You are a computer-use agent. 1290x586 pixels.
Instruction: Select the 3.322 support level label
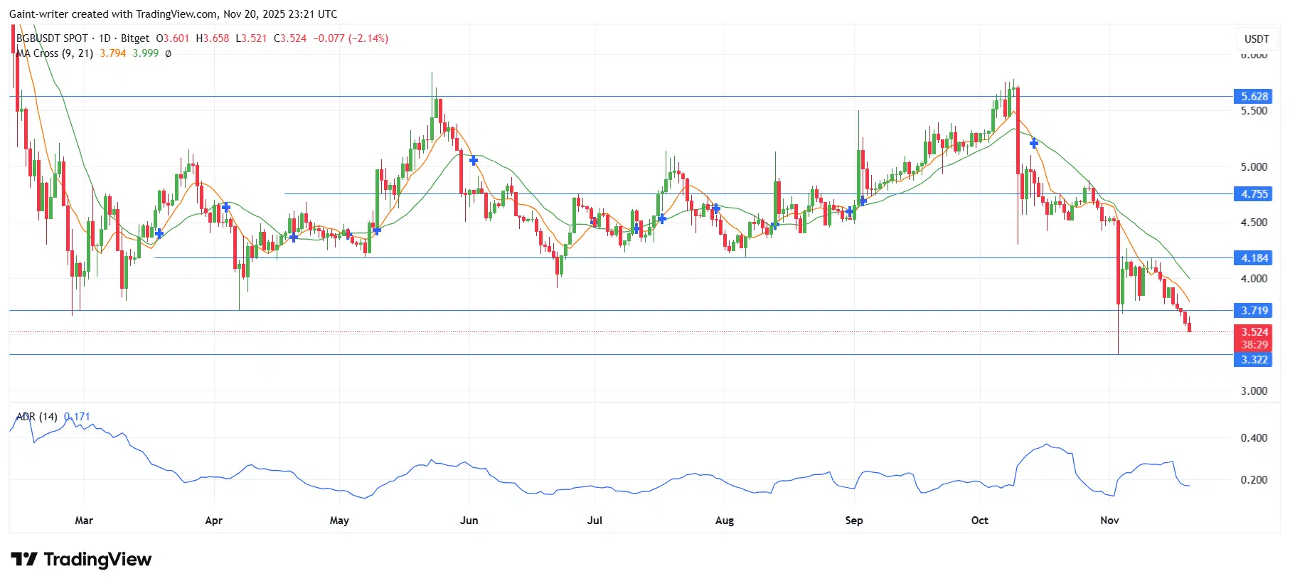point(1254,360)
